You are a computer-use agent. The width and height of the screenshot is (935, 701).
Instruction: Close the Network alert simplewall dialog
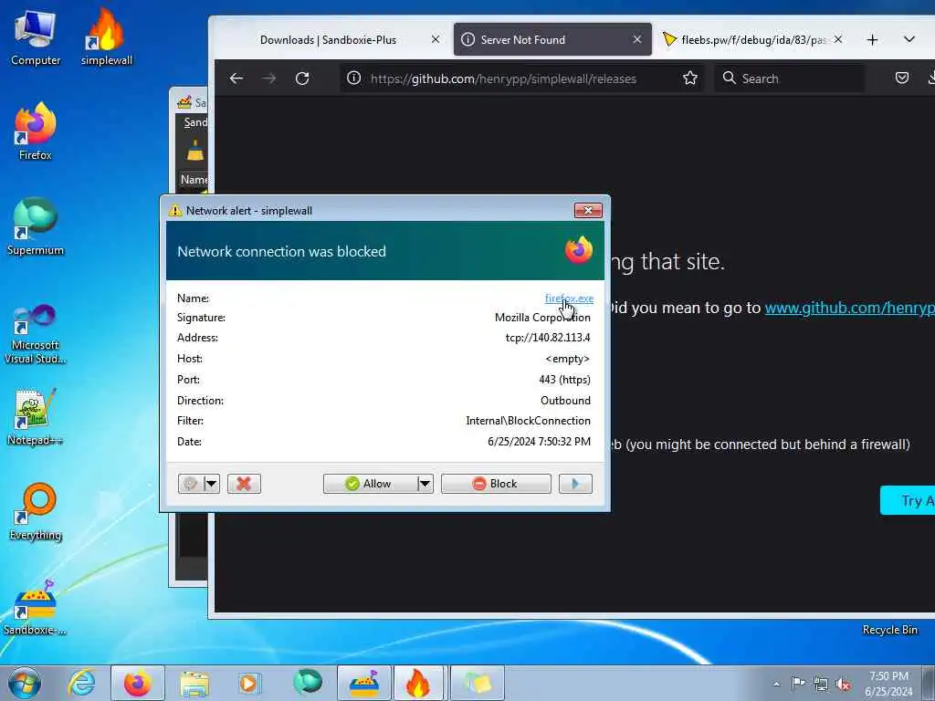click(588, 210)
